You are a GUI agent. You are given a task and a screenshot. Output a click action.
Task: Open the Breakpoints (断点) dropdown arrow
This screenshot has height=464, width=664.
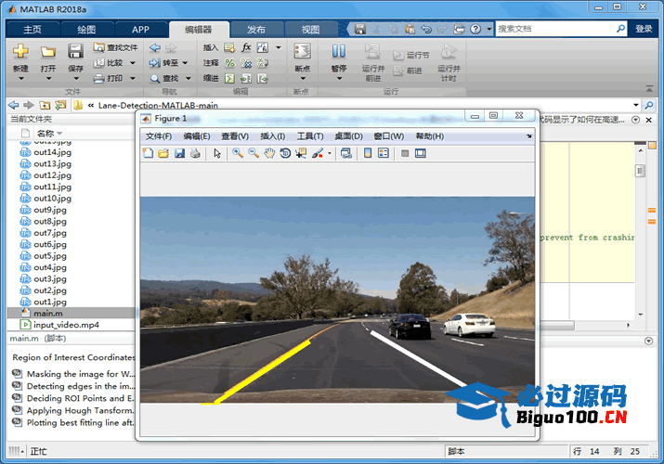[303, 78]
